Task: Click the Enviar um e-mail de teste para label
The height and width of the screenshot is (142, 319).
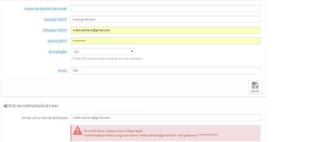Action: tap(45, 118)
